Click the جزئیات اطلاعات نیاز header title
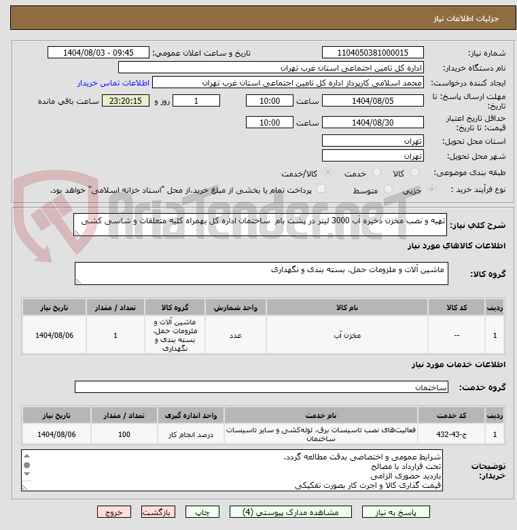The height and width of the screenshot is (530, 517). pyautogui.click(x=466, y=18)
